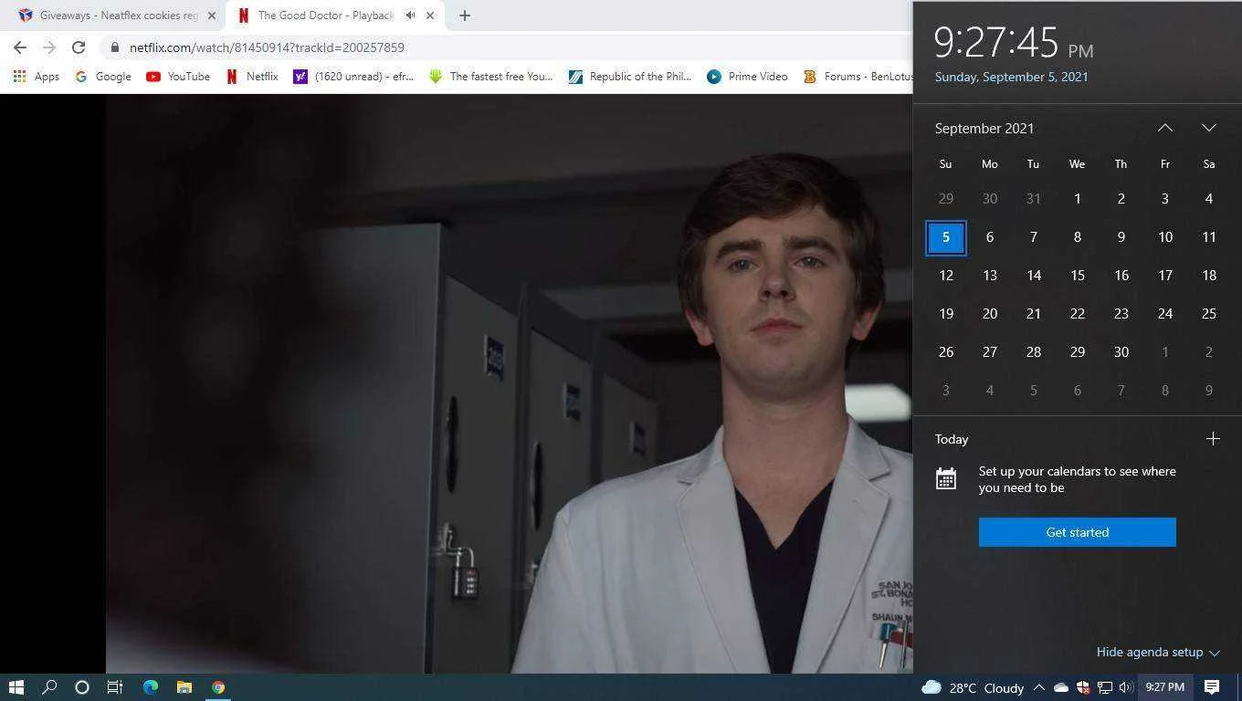The height and width of the screenshot is (701, 1242).
Task: Hide agenda setup
Action: pyautogui.click(x=1158, y=652)
